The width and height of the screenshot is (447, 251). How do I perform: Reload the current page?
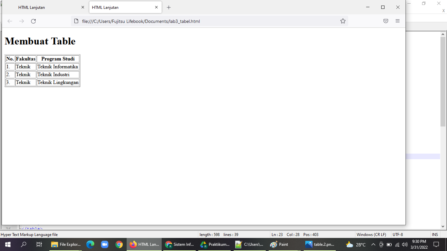33,21
